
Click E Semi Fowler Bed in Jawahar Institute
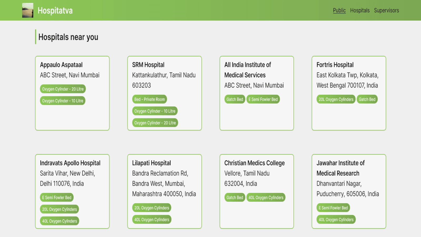pyautogui.click(x=333, y=208)
